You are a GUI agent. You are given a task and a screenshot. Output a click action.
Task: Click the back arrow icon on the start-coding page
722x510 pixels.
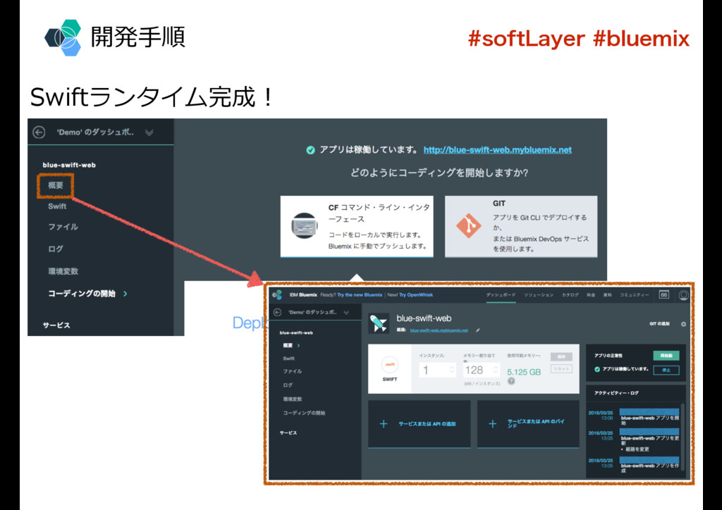pyautogui.click(x=39, y=132)
